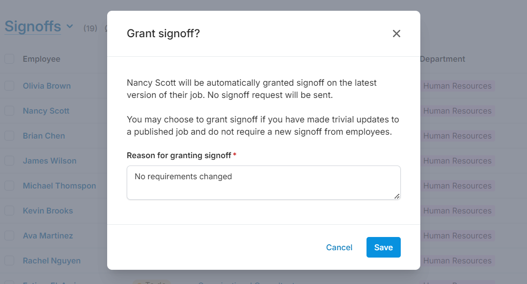This screenshot has width=527, height=284.
Task: Select the Human Resources department tag
Action: [457, 85]
